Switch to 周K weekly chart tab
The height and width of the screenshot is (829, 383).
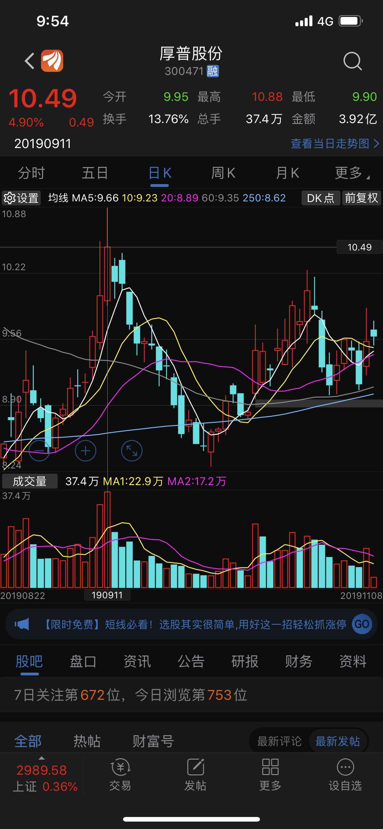(x=223, y=173)
